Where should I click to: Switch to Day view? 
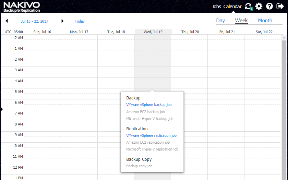[x=220, y=21]
